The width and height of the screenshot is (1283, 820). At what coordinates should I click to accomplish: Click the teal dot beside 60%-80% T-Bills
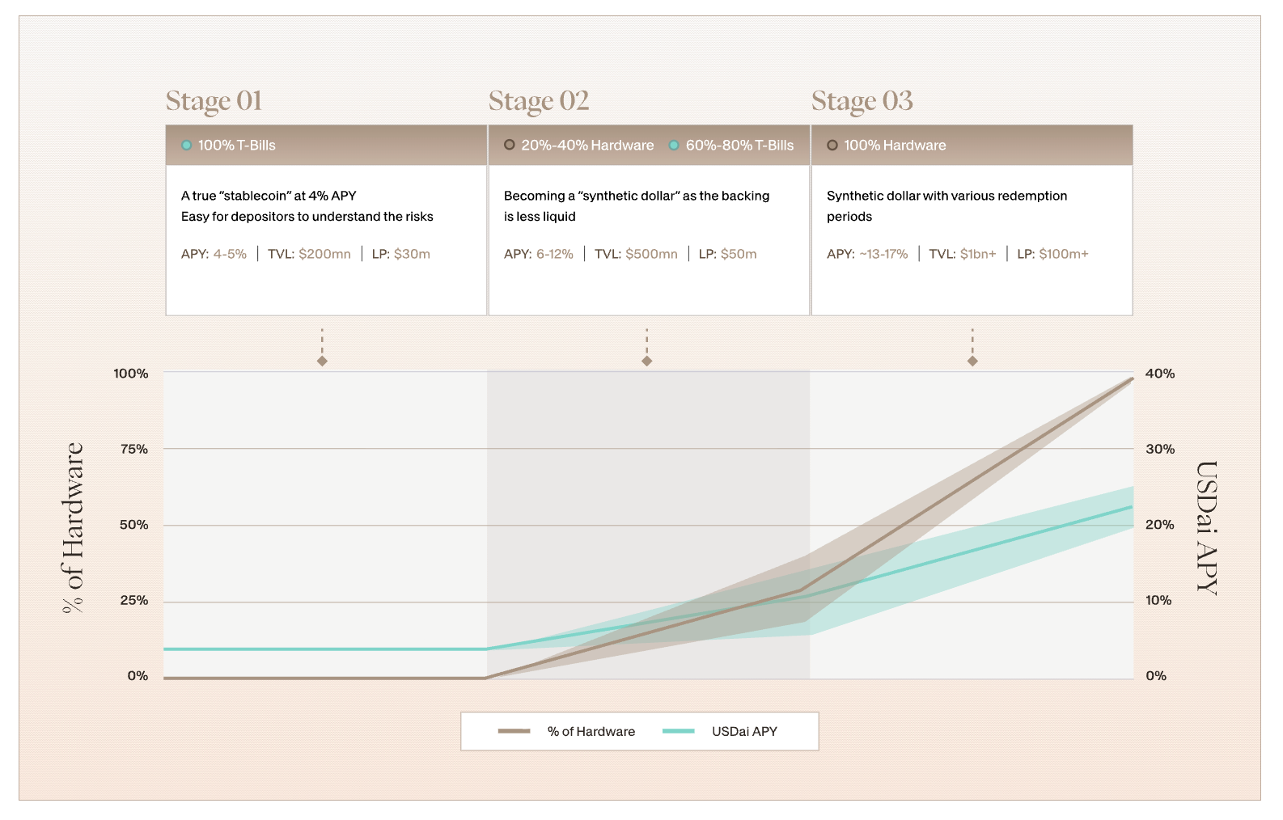tap(674, 146)
